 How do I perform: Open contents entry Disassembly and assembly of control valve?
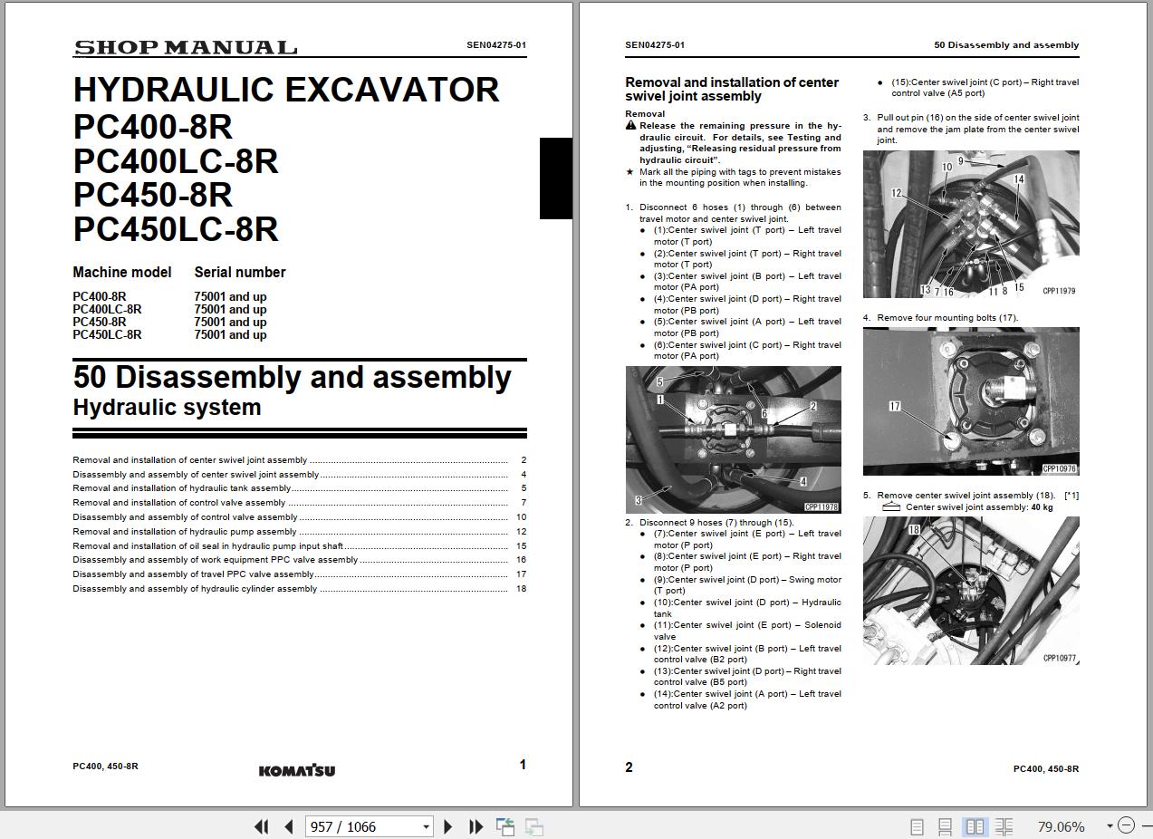pyautogui.click(x=299, y=517)
